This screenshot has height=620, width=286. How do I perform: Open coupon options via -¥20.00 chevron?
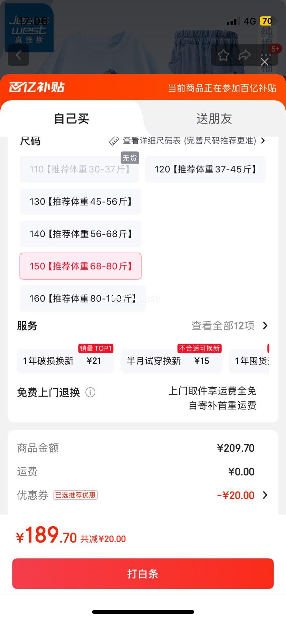coord(265,495)
